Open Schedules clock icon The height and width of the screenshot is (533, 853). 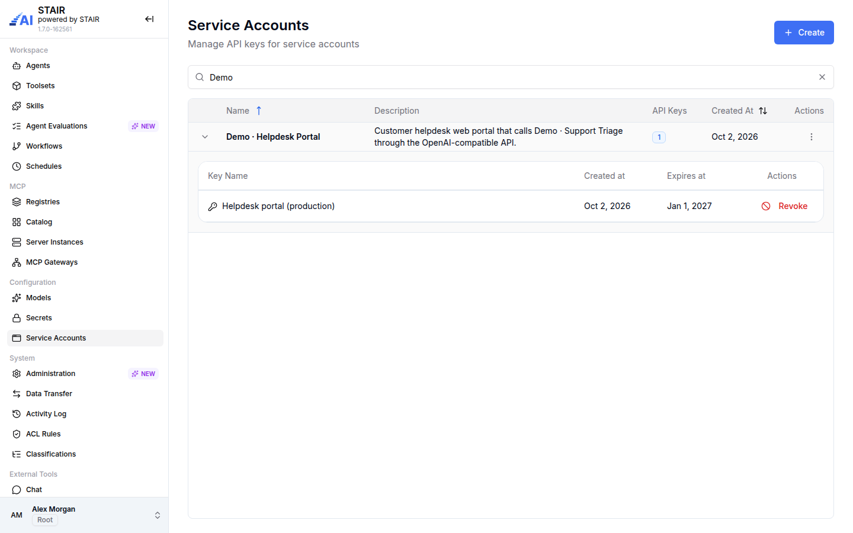click(17, 166)
